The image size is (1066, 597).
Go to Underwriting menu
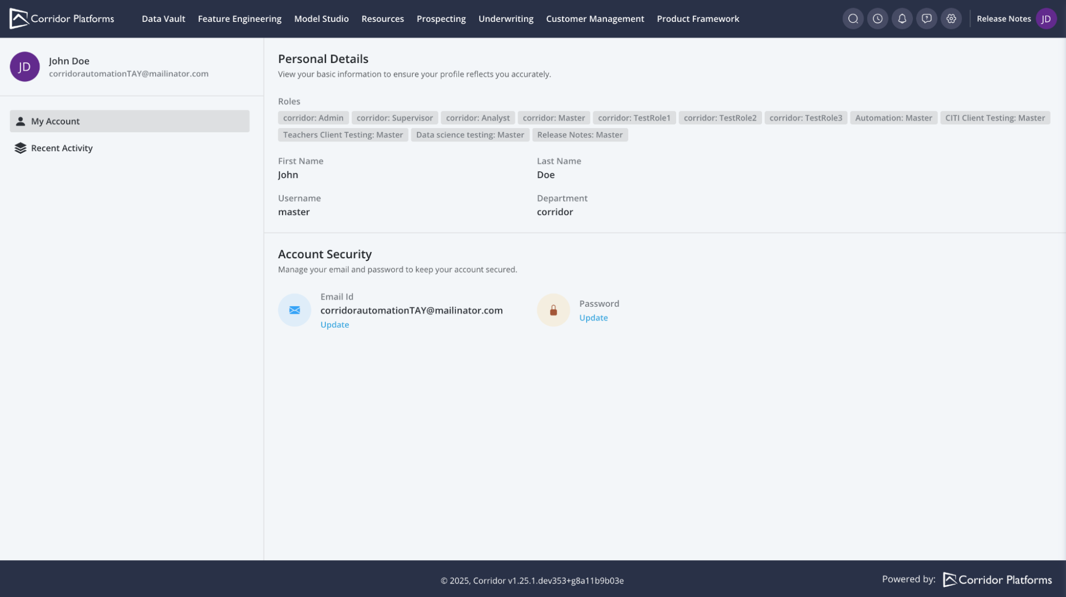pyautogui.click(x=506, y=19)
